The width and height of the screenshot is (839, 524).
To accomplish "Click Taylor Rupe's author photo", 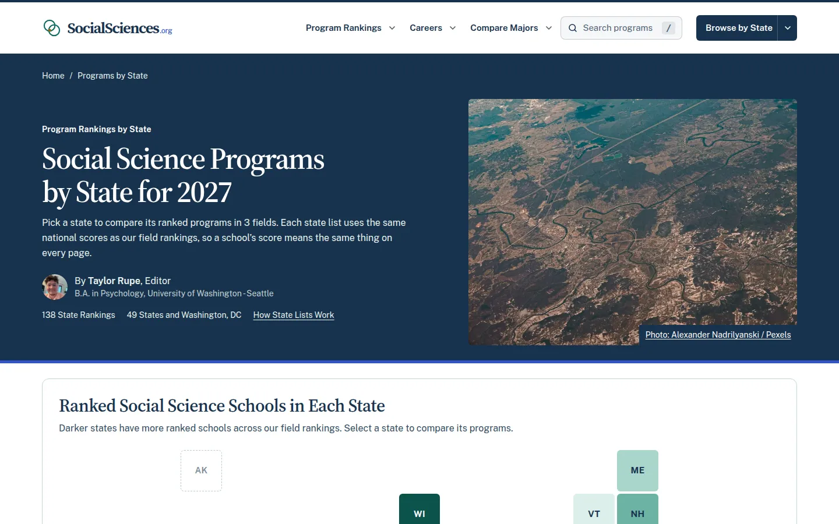I will coord(55,287).
